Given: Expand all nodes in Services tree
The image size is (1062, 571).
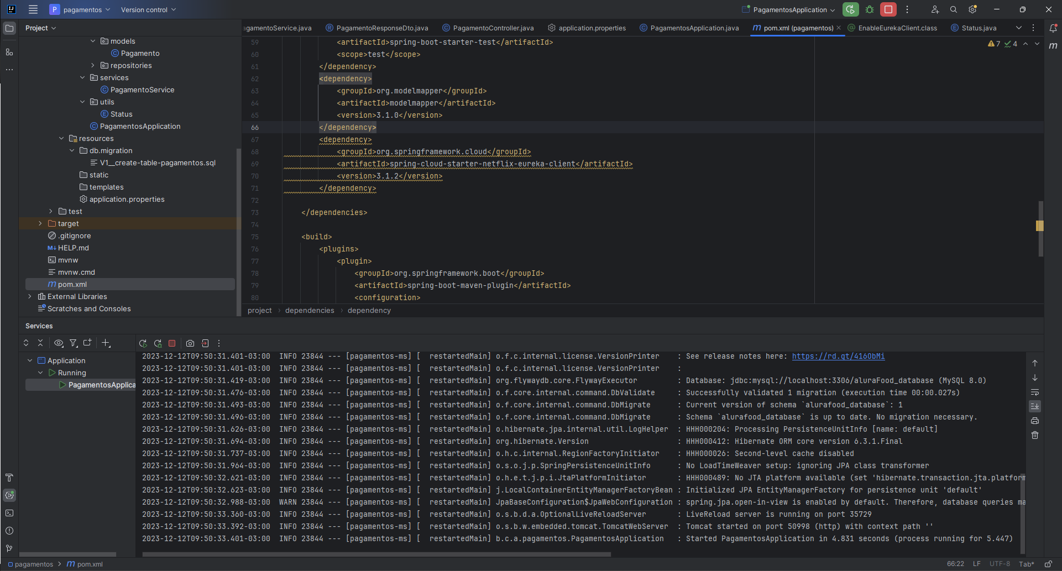Looking at the screenshot, I should (26, 343).
